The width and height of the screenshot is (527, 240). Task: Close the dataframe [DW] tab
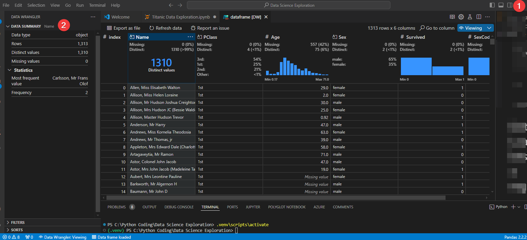click(266, 17)
